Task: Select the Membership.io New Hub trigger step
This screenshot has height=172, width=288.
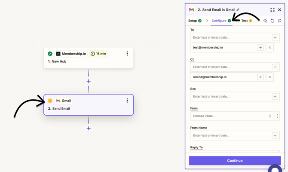Action: point(89,58)
